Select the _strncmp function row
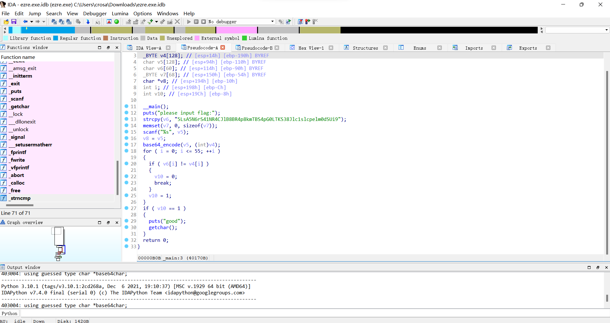The height and width of the screenshot is (323, 610). (57, 198)
